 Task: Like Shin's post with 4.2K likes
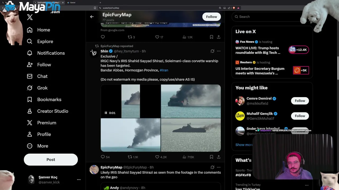click(x=161, y=157)
